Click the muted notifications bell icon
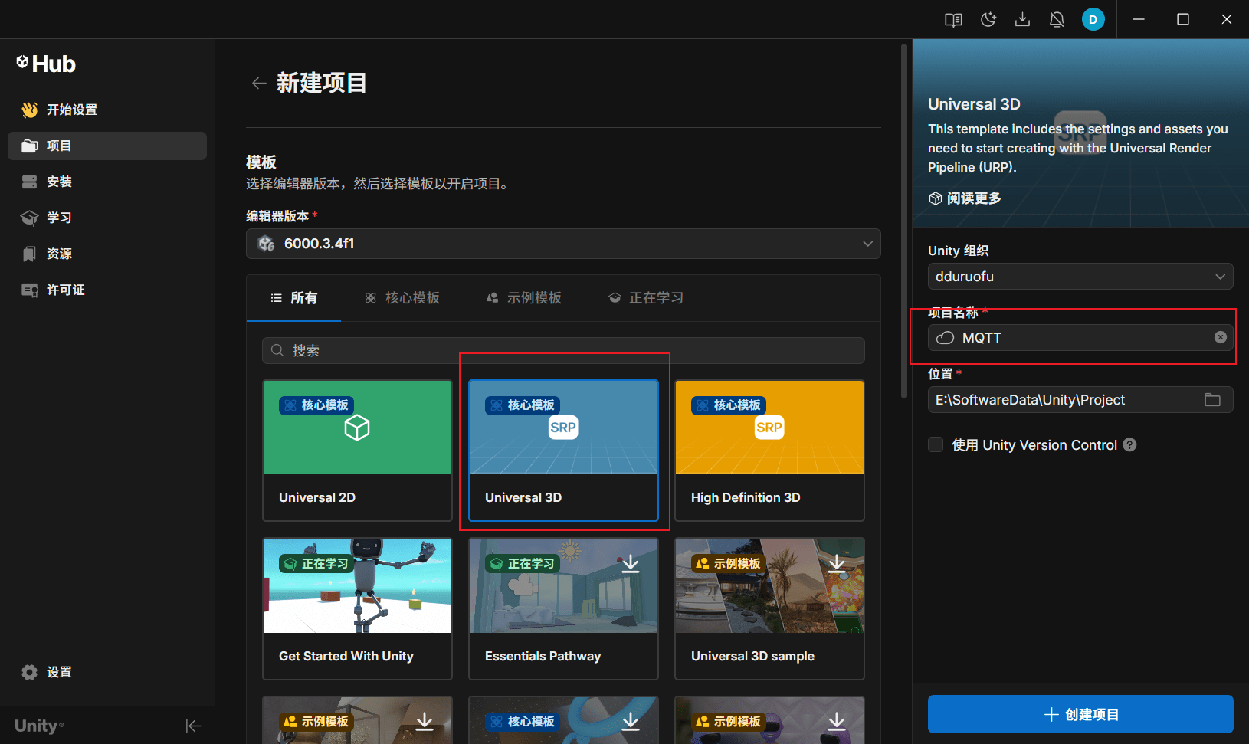The height and width of the screenshot is (744, 1249). (1057, 20)
